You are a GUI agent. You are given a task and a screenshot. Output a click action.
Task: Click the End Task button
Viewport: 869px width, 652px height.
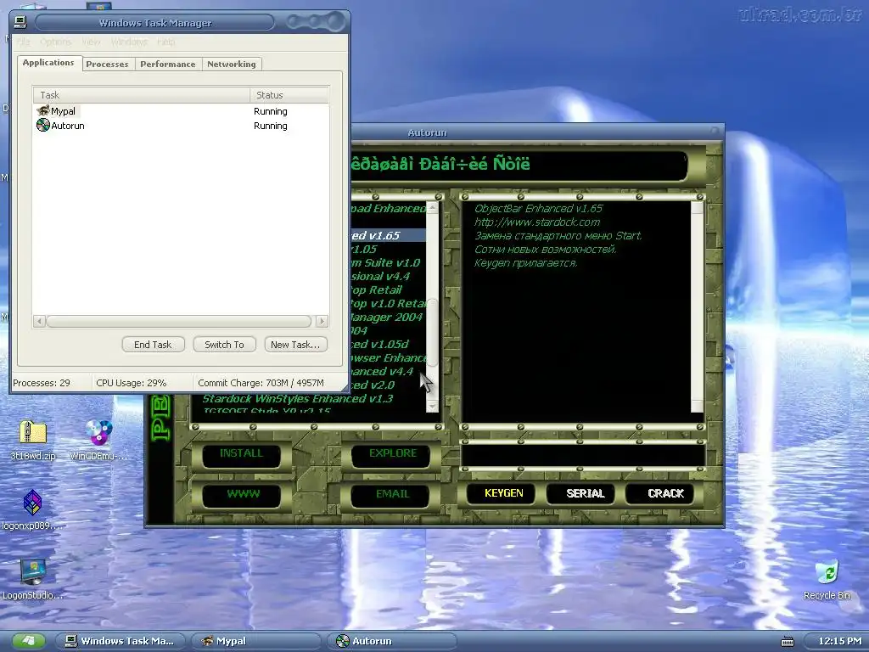click(153, 345)
